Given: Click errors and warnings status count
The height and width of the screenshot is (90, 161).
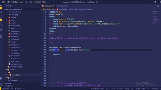Looking at the screenshot, I should [x=18, y=89].
